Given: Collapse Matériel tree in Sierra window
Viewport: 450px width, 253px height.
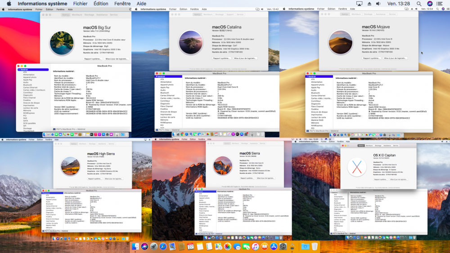Looking at the screenshot, I should click(197, 191).
